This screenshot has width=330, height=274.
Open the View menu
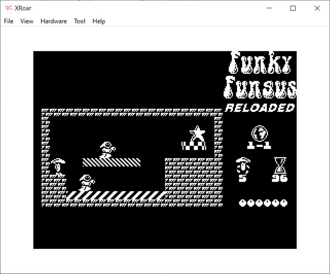tap(27, 21)
